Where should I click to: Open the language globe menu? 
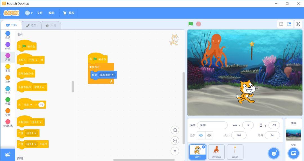pos(29,13)
